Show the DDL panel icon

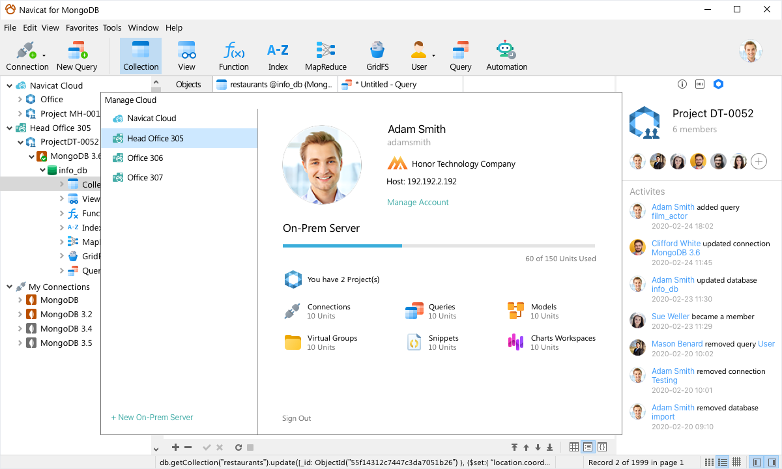coord(700,84)
